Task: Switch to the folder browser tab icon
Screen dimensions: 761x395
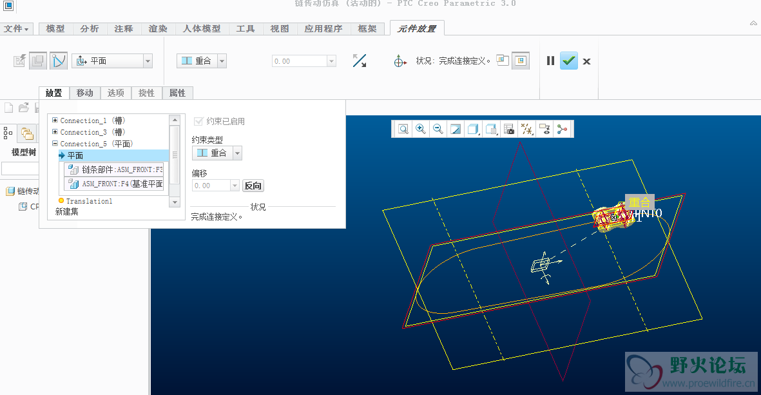Action: (27, 133)
